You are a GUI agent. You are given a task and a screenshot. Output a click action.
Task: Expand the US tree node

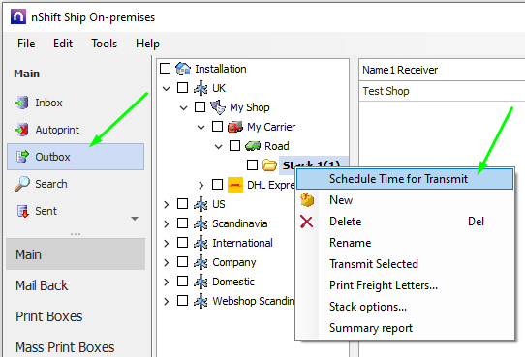coord(166,204)
